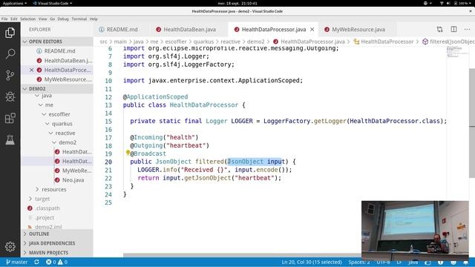Click the quarkus breadcrumb segment

click(x=203, y=42)
